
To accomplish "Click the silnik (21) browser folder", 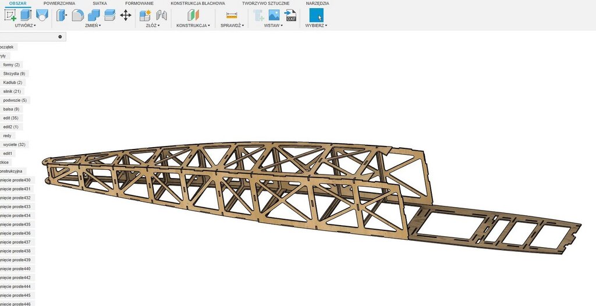I will coord(12,91).
